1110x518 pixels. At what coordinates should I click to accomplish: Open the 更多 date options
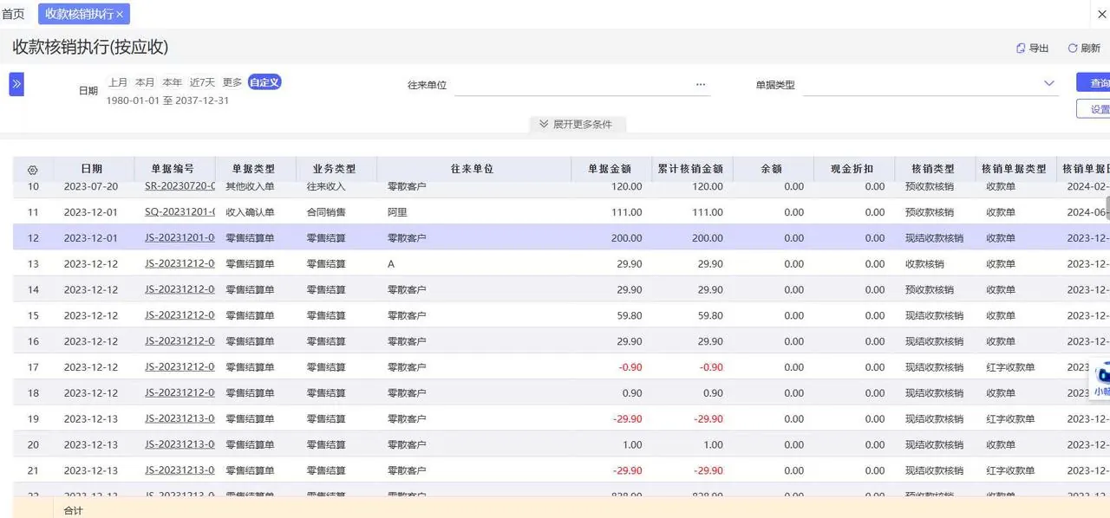232,82
